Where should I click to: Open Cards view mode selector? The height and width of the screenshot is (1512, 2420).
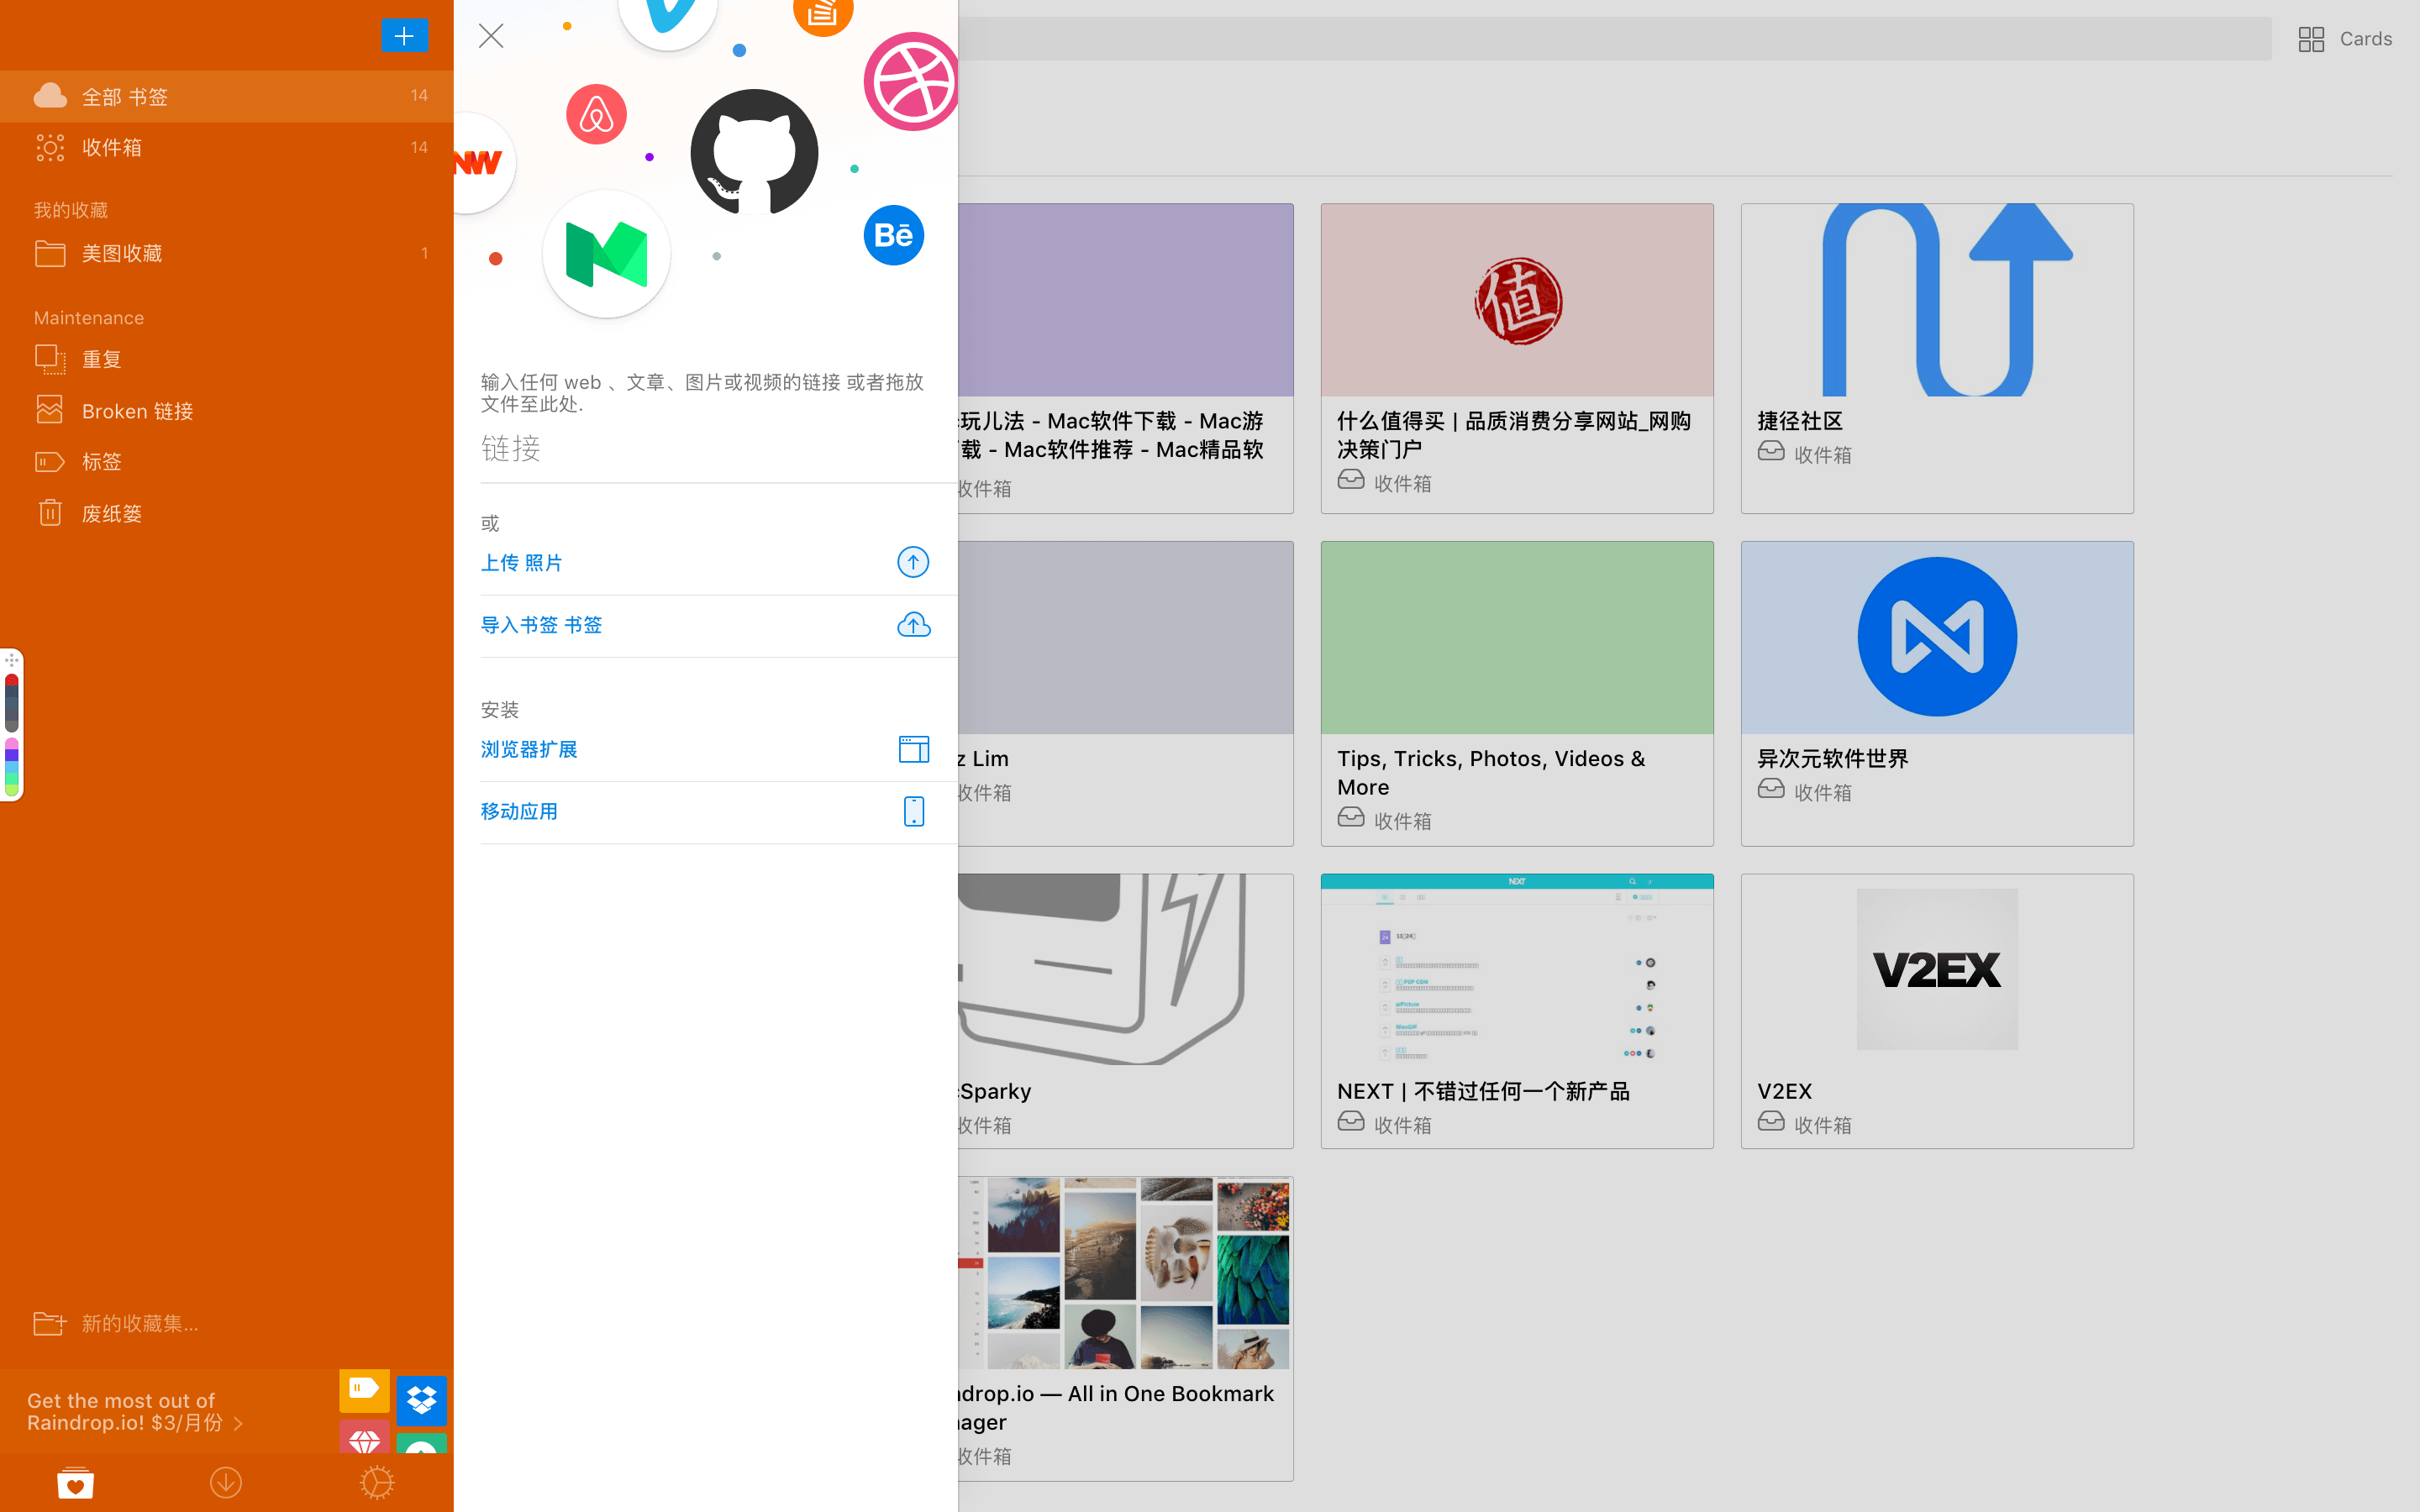tap(2344, 39)
